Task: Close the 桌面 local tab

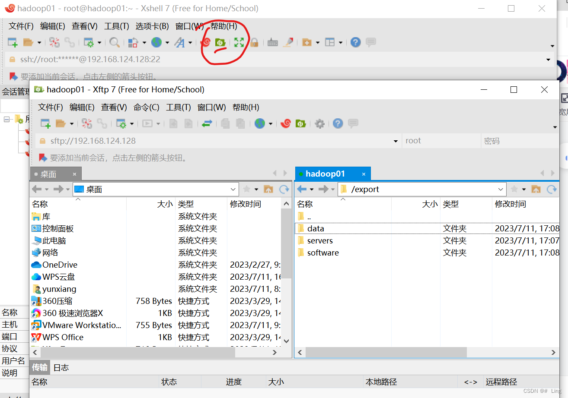Action: point(74,174)
